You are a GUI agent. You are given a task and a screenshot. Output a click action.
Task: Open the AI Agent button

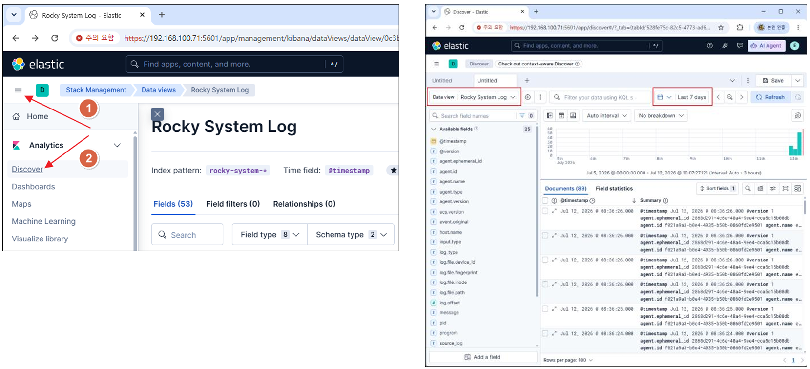tap(766, 45)
